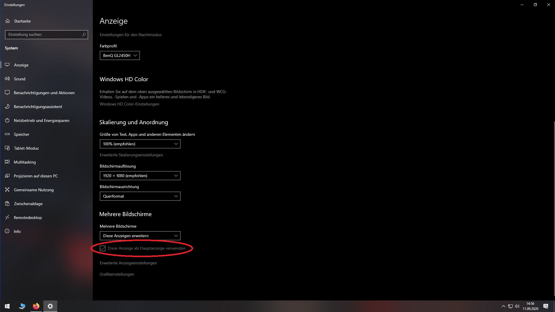
Task: Click the Zwischenablage clipboard icon
Action: pos(7,204)
